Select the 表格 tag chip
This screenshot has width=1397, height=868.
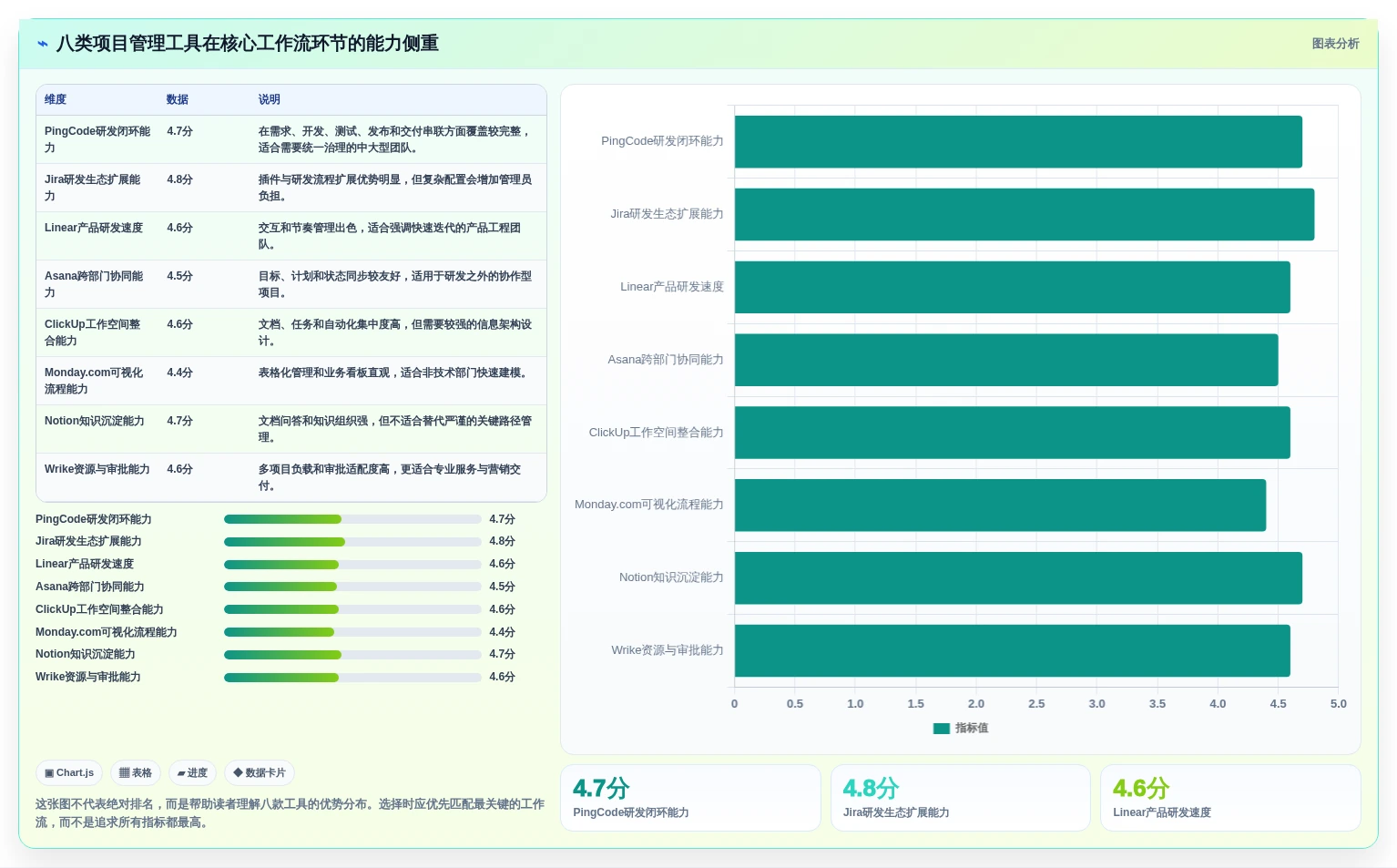[x=136, y=772]
